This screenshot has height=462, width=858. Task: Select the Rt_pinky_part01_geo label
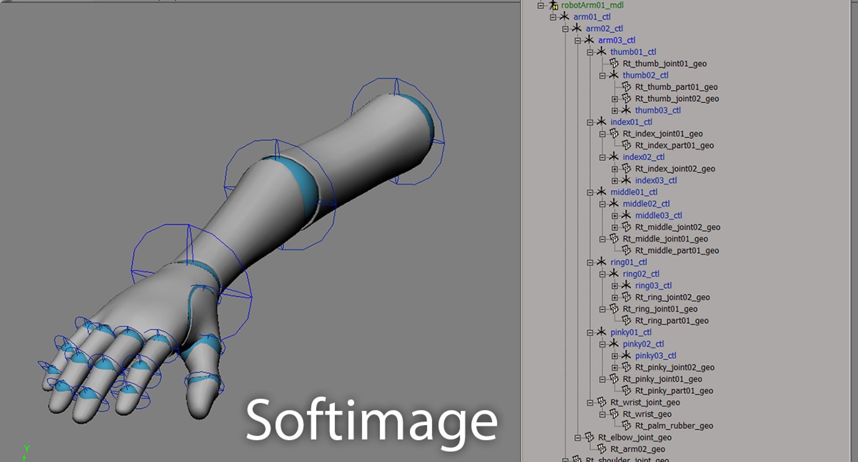[x=674, y=390]
